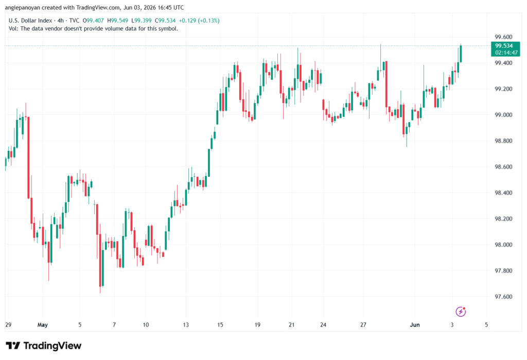This screenshot has width=527, height=360.
Task: Click the 99.000 price axis label
Action: [503, 115]
